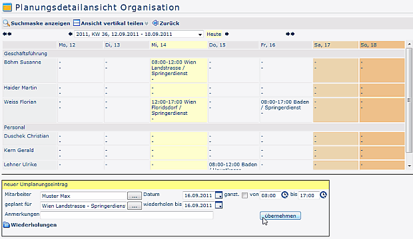Viewport: 413px width, 239px height.
Task: Click the Zurück back arrow icon
Action: tap(155, 23)
